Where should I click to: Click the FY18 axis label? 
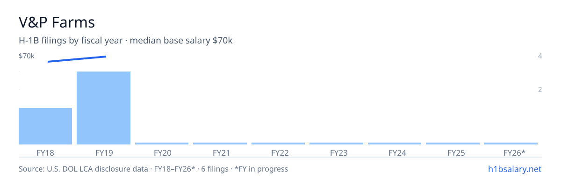pyautogui.click(x=45, y=152)
